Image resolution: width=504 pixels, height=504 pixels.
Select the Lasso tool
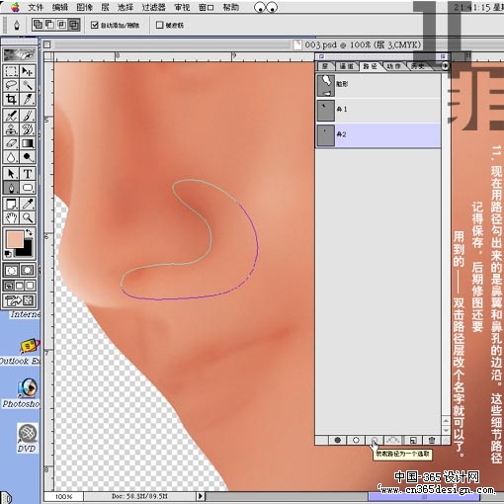11,85
